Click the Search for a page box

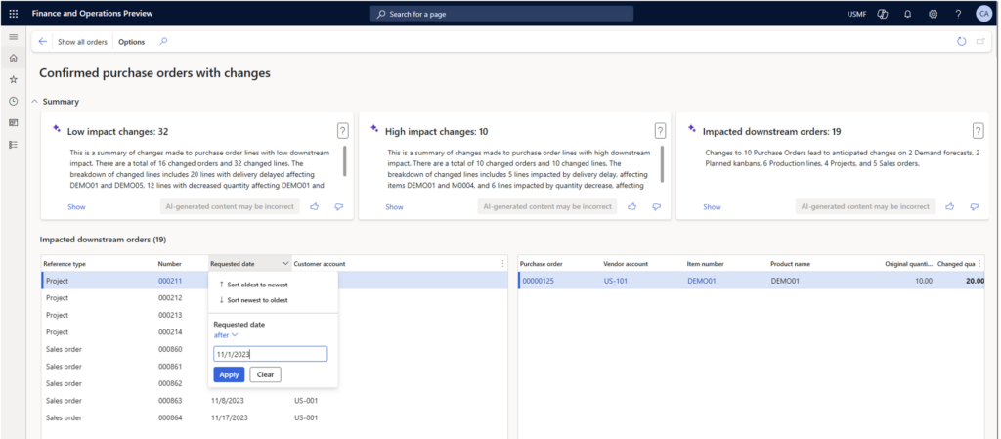click(501, 14)
